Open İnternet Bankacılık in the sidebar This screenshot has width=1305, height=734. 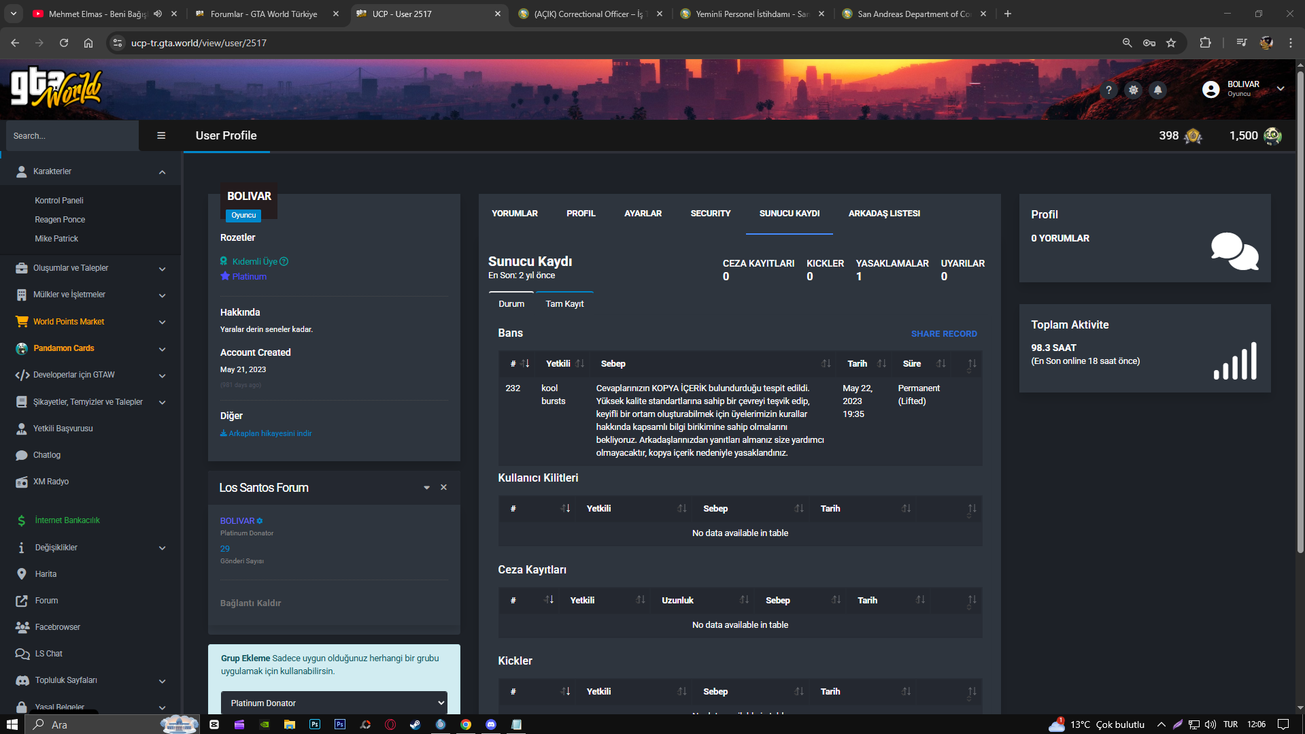coord(67,520)
